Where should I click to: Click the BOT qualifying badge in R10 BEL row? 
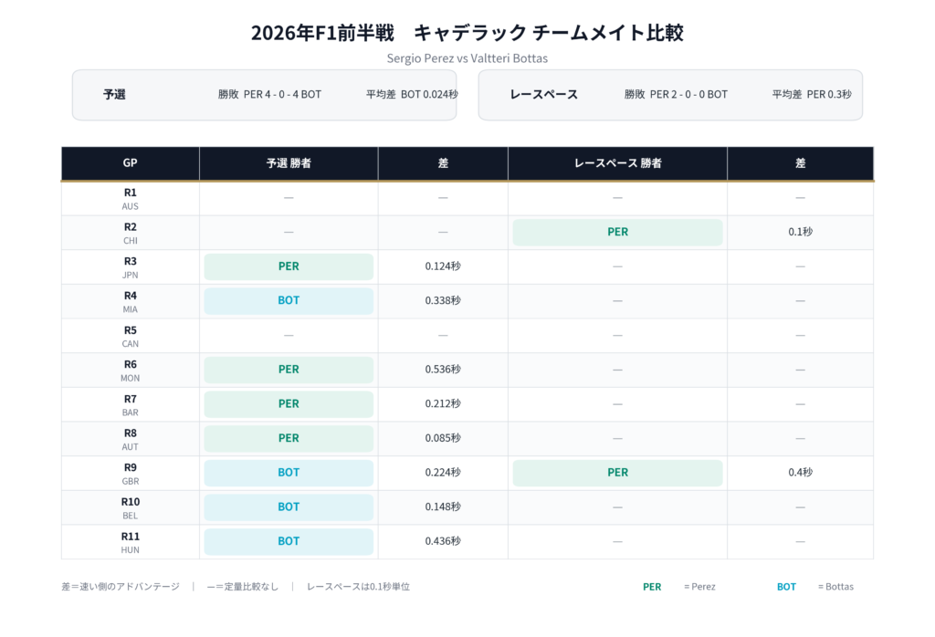click(289, 507)
